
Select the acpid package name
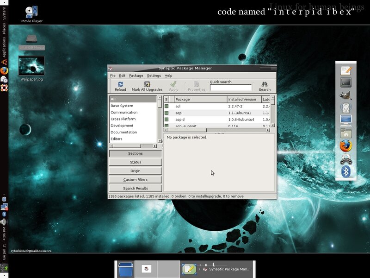[180, 120]
